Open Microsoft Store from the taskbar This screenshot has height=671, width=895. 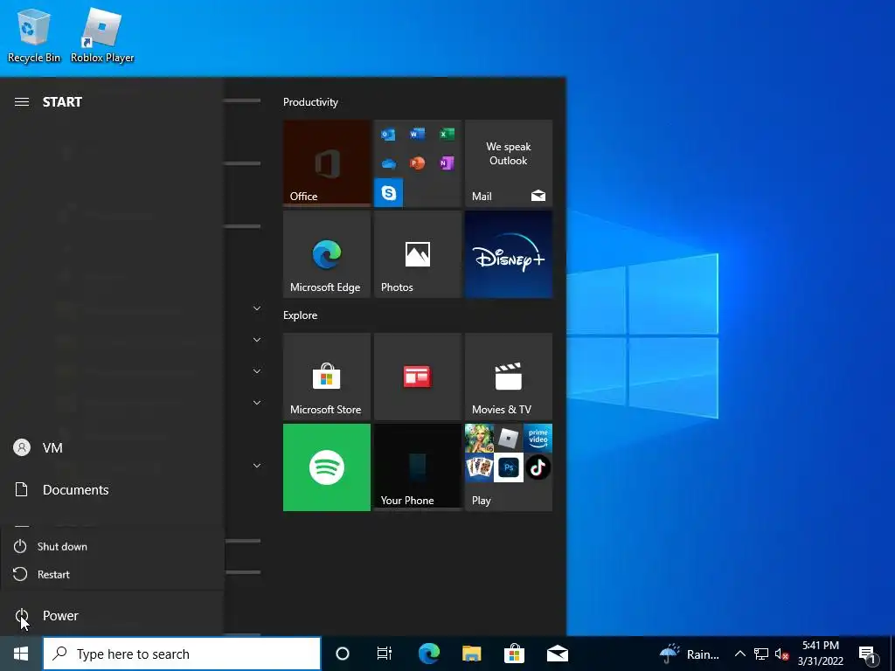[x=514, y=654]
